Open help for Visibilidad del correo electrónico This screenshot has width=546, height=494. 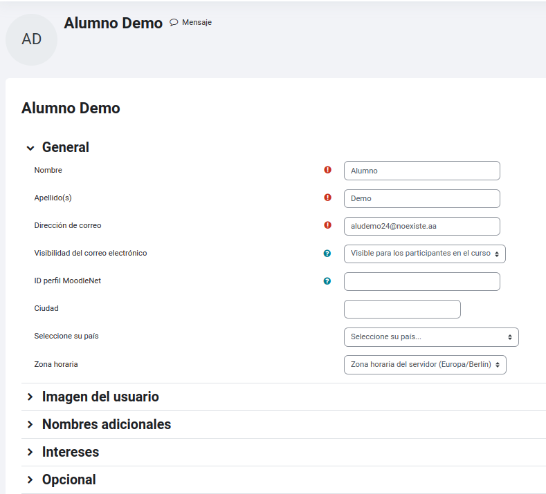pos(327,254)
